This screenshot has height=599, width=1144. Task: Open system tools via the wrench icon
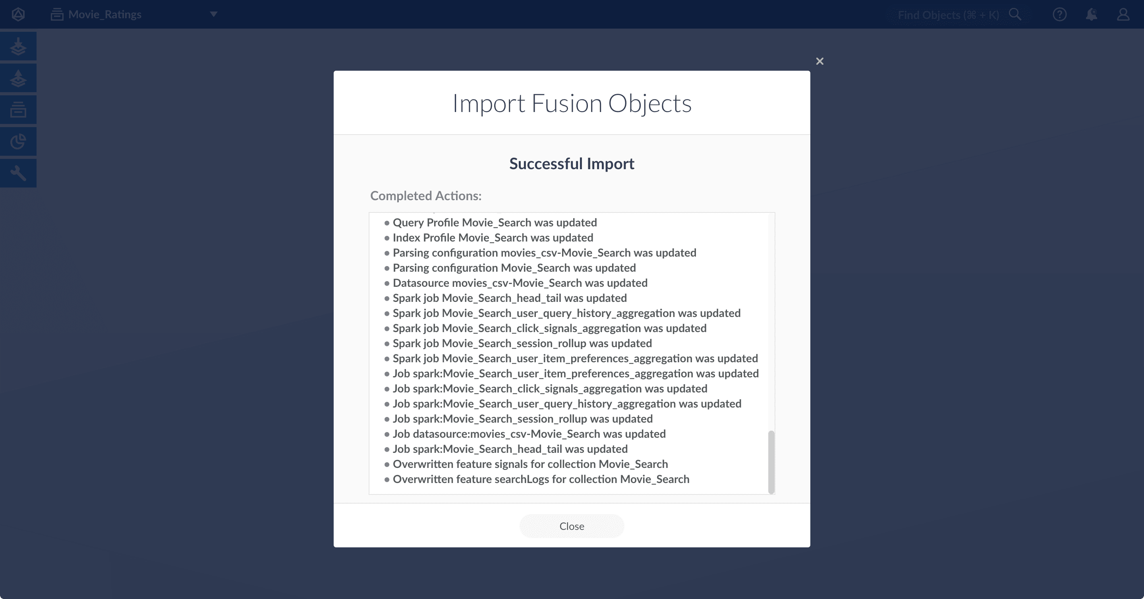tap(18, 173)
